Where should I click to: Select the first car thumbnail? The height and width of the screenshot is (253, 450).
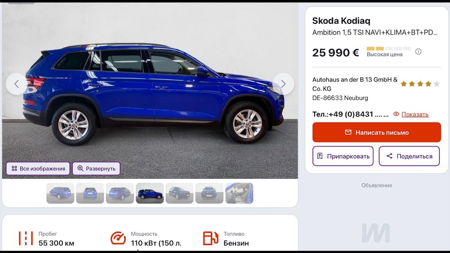(60, 193)
